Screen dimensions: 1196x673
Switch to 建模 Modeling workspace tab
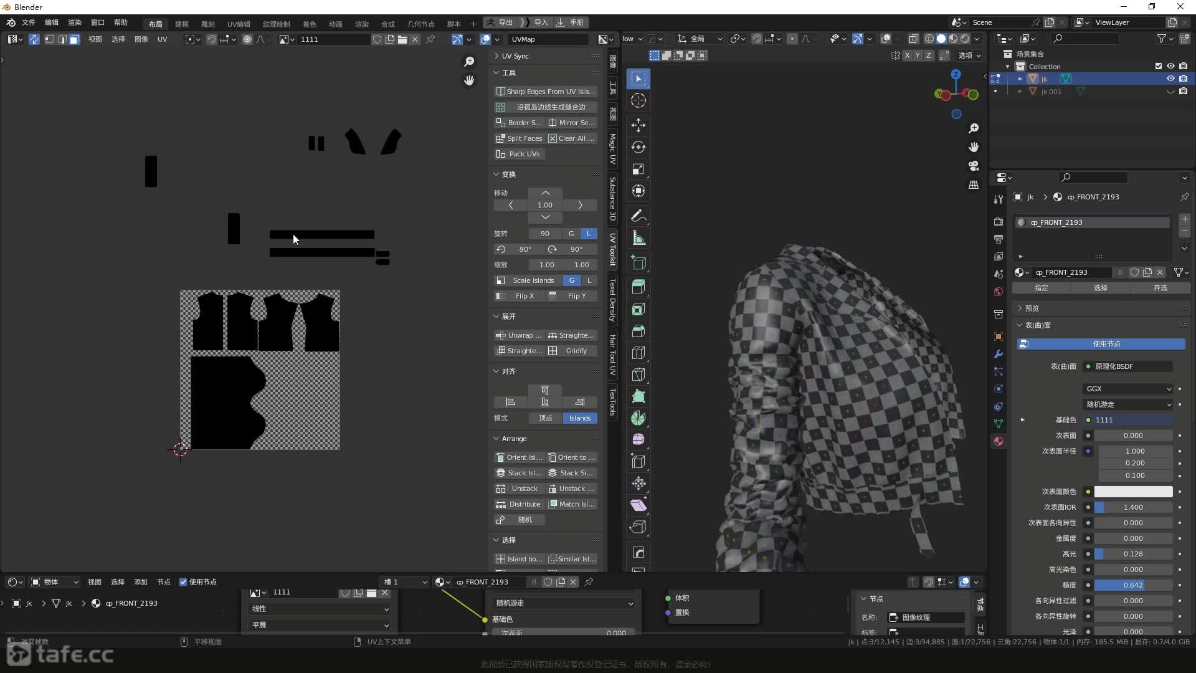point(182,24)
